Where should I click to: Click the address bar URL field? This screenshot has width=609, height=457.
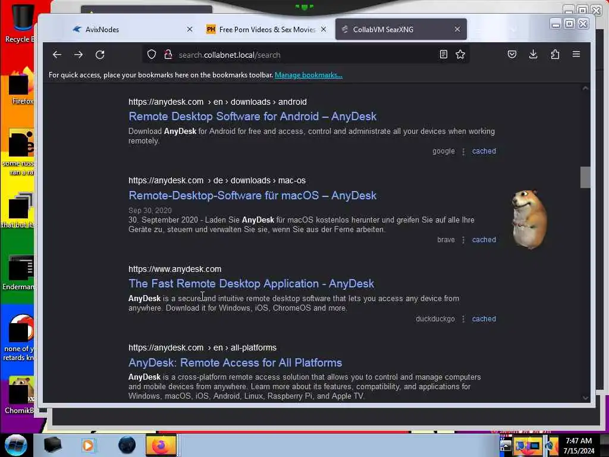(305, 55)
